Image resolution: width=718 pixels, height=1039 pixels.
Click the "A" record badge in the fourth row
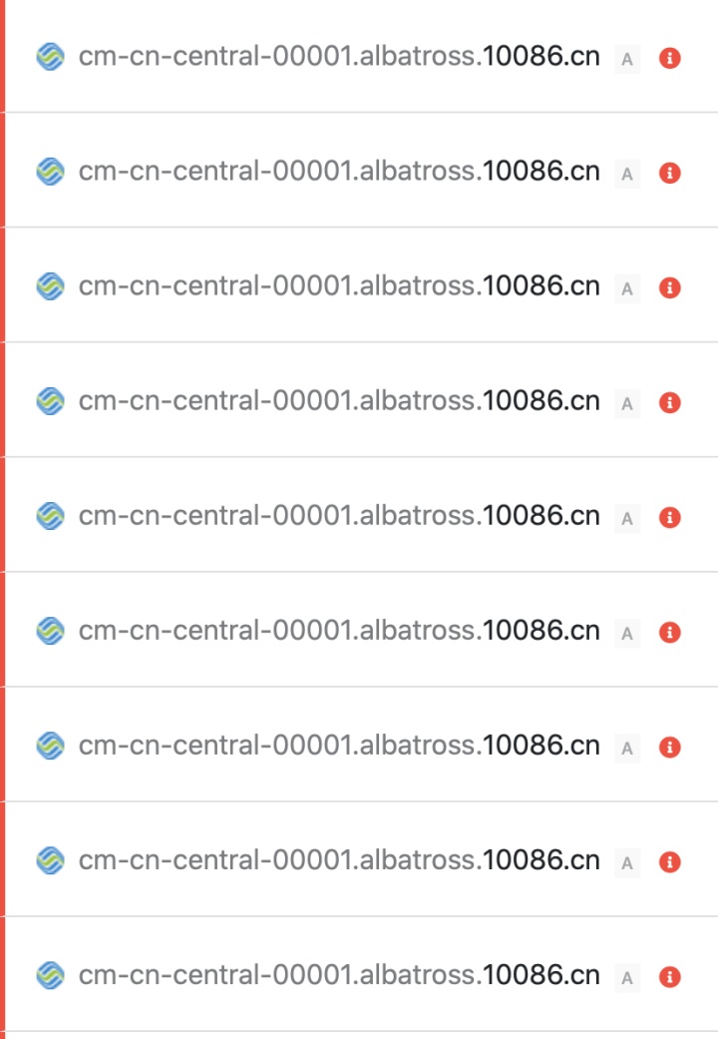click(x=626, y=403)
